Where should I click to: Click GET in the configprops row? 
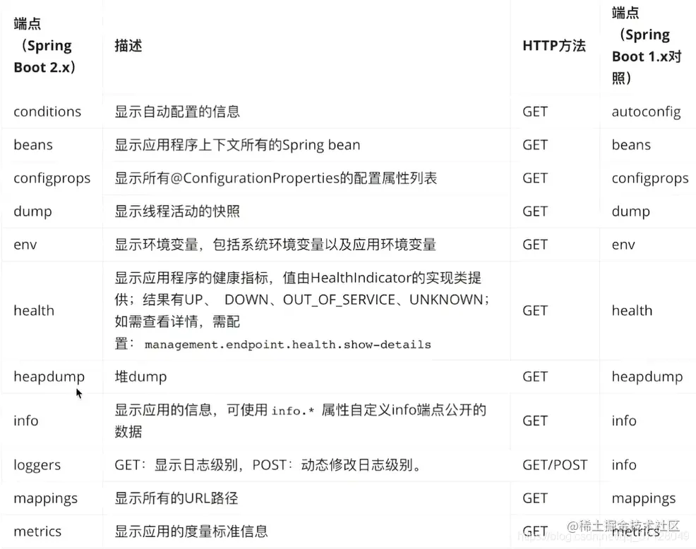pos(535,178)
